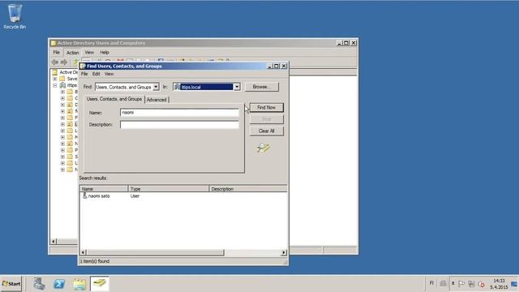Sort results by the Description column header
Image resolution: width=519 pixels, height=292 pixels.
[x=248, y=189]
